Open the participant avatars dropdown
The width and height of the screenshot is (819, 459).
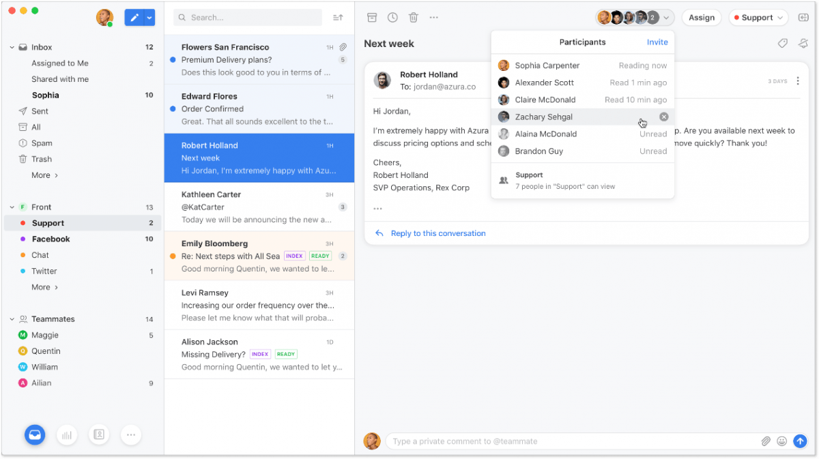click(x=666, y=17)
